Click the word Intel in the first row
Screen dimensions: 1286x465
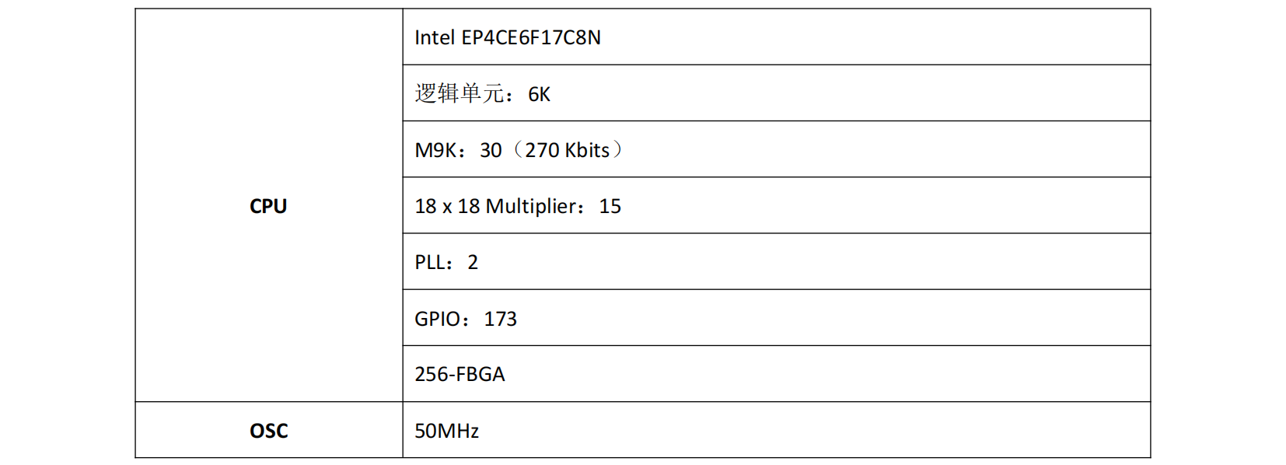tap(435, 37)
